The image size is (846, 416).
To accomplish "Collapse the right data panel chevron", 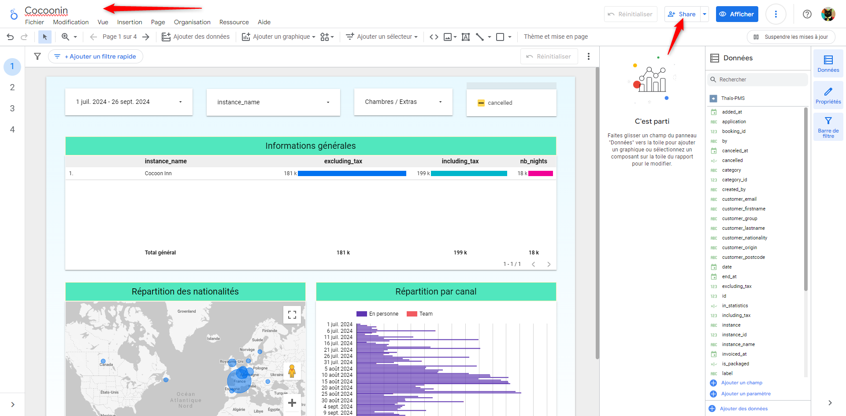I will (830, 403).
